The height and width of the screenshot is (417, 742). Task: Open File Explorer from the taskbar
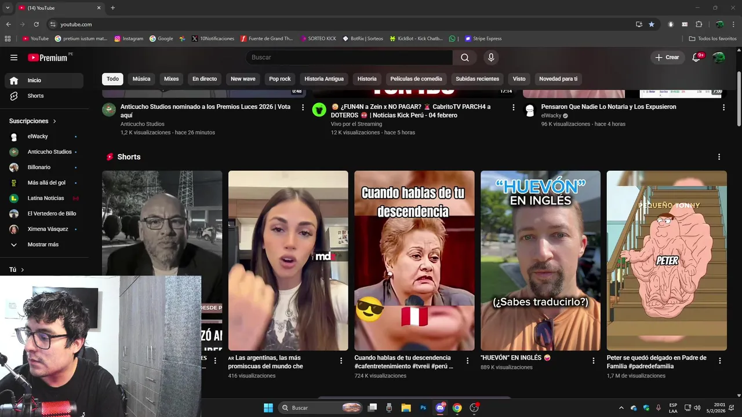[x=406, y=408]
